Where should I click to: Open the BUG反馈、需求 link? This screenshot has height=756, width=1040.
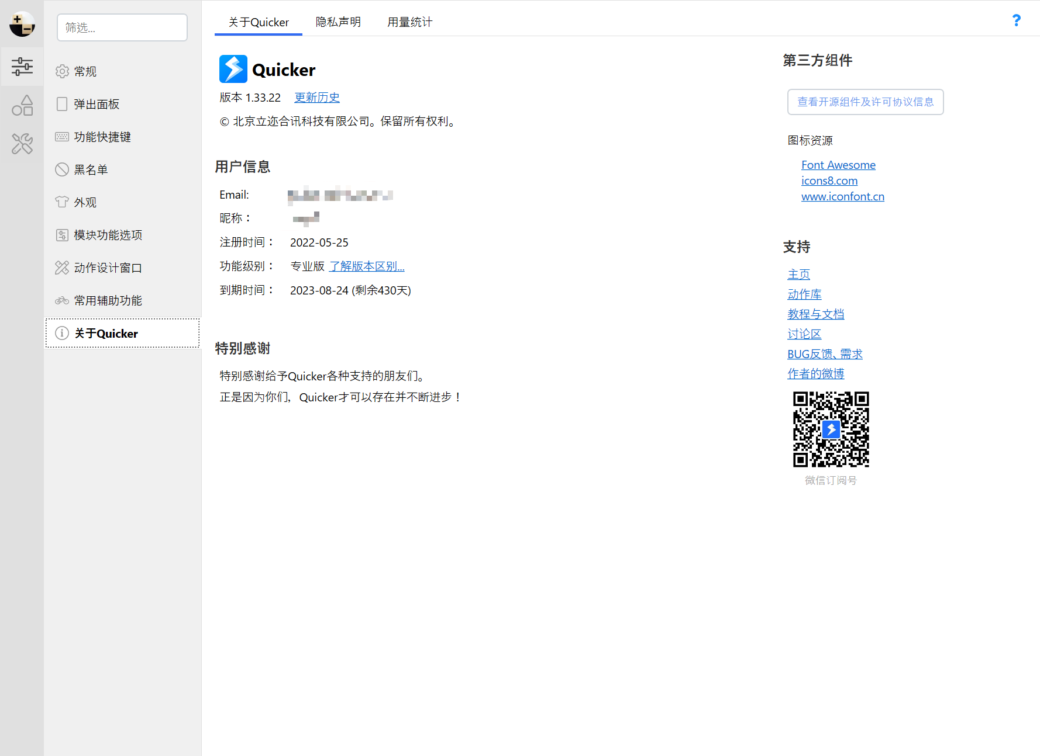pyautogui.click(x=825, y=354)
